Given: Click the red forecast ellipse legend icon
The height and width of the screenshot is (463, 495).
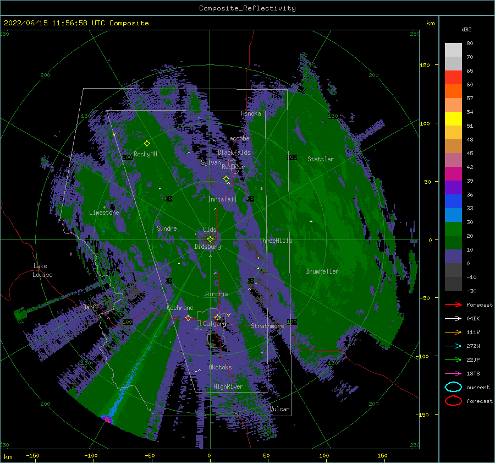Looking at the screenshot, I should [453, 401].
